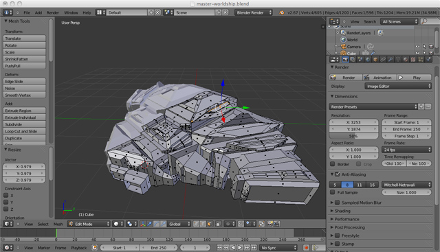Open the Material properties tab icon
The width and height of the screenshot is (440, 252).
coord(406,60)
